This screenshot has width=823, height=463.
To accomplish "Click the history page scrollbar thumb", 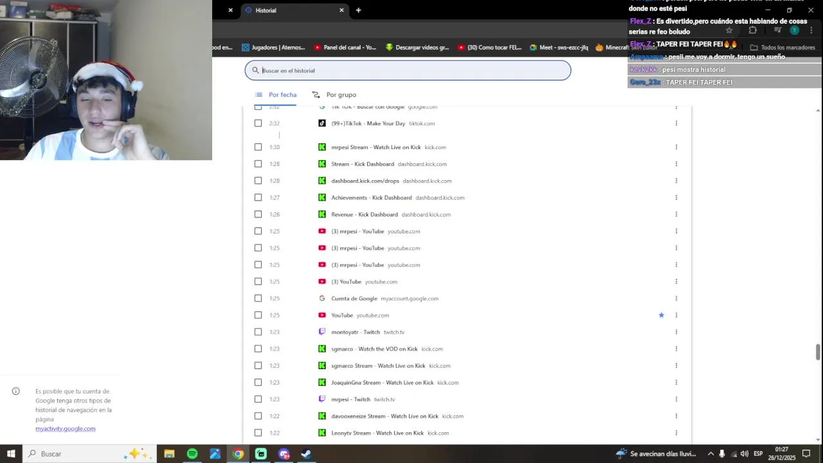I will pos(818,352).
